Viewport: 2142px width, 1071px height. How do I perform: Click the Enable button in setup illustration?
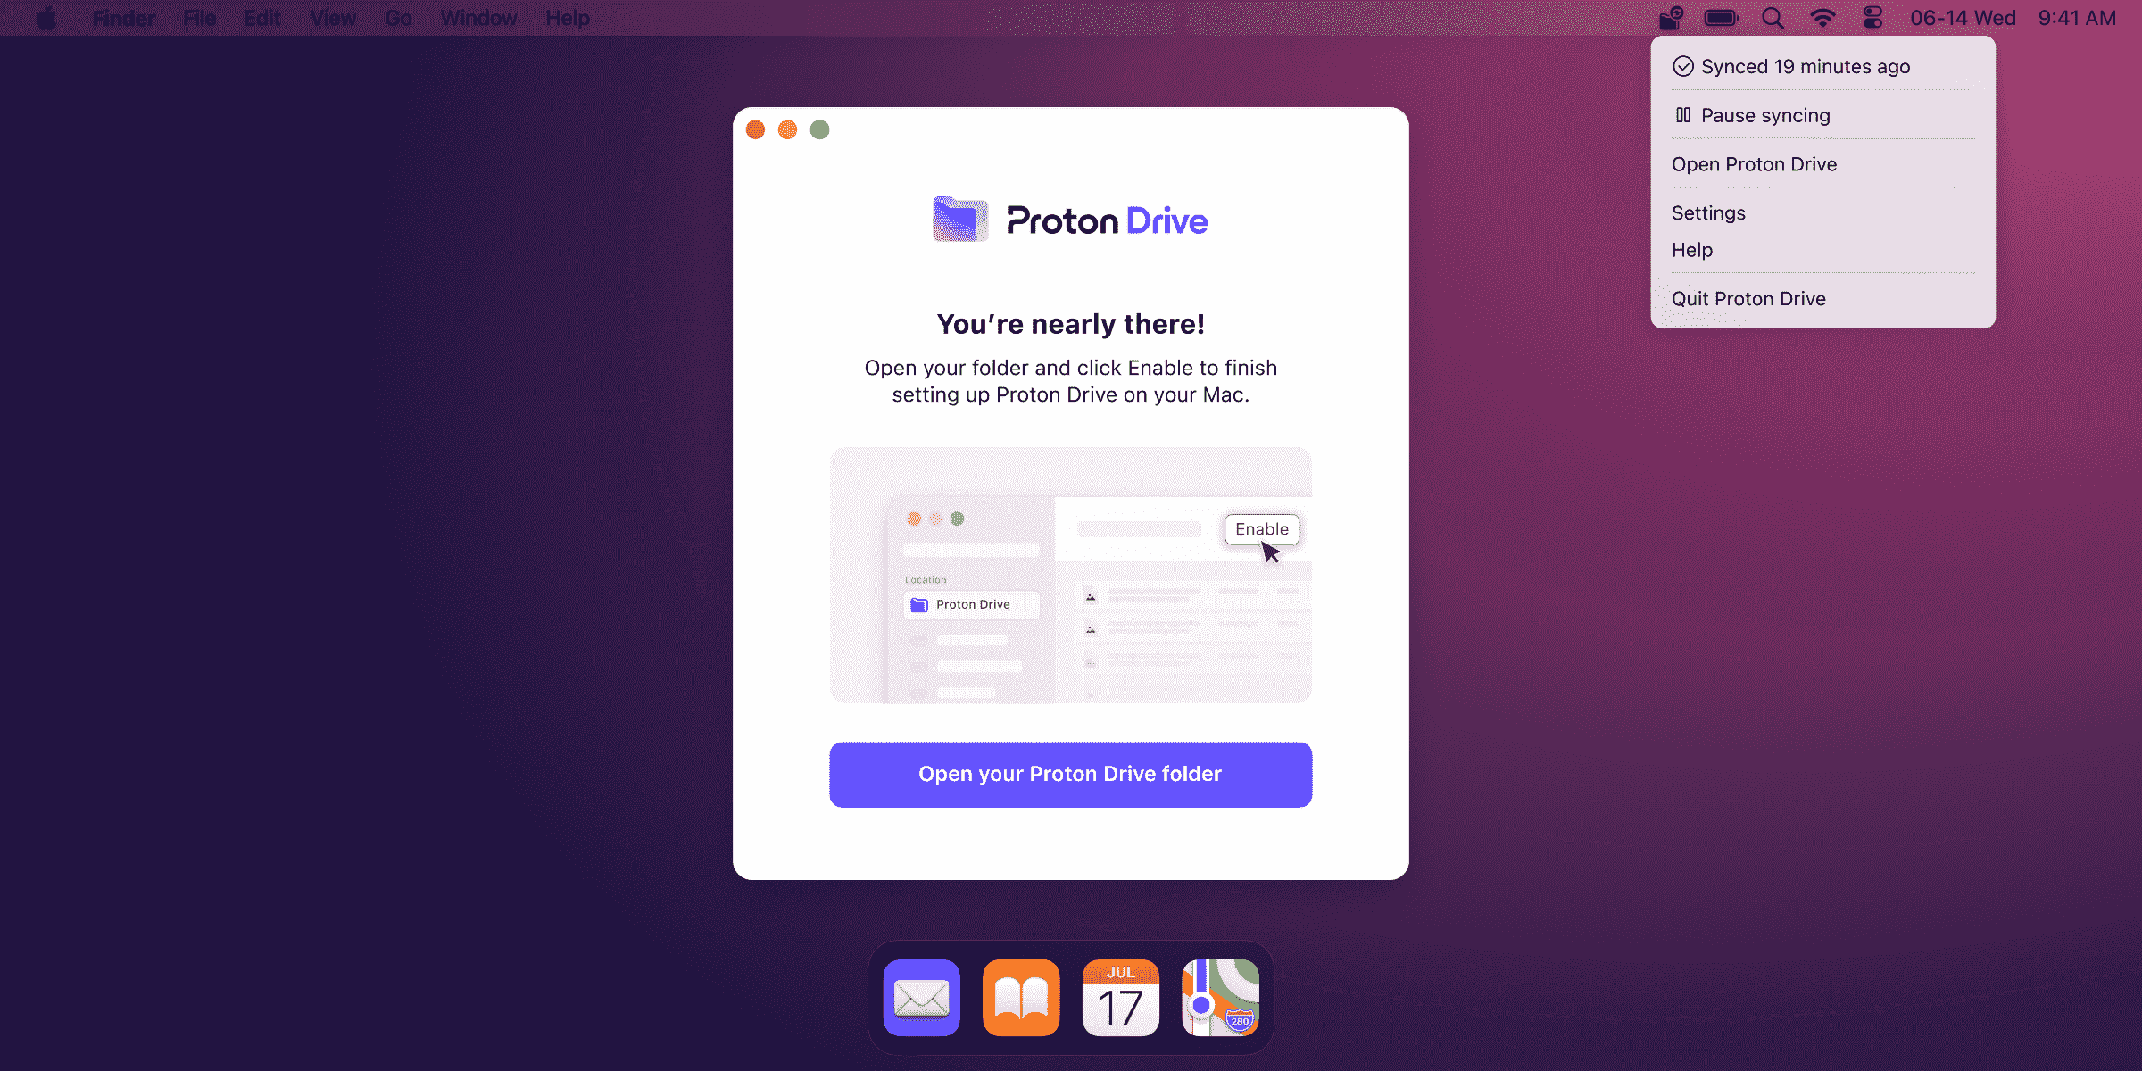coord(1259,528)
